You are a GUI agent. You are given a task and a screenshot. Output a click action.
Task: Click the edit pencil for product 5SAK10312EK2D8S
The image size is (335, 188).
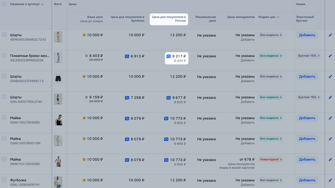[x=330, y=159]
